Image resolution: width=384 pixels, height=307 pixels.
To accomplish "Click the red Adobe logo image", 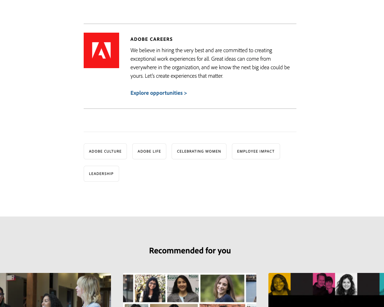I will pyautogui.click(x=101, y=50).
